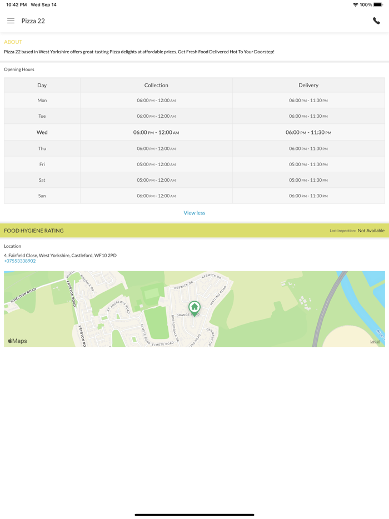
Task: Select Wed delivery hours 06:00 PM - 11:30 PM
Action: (x=308, y=132)
